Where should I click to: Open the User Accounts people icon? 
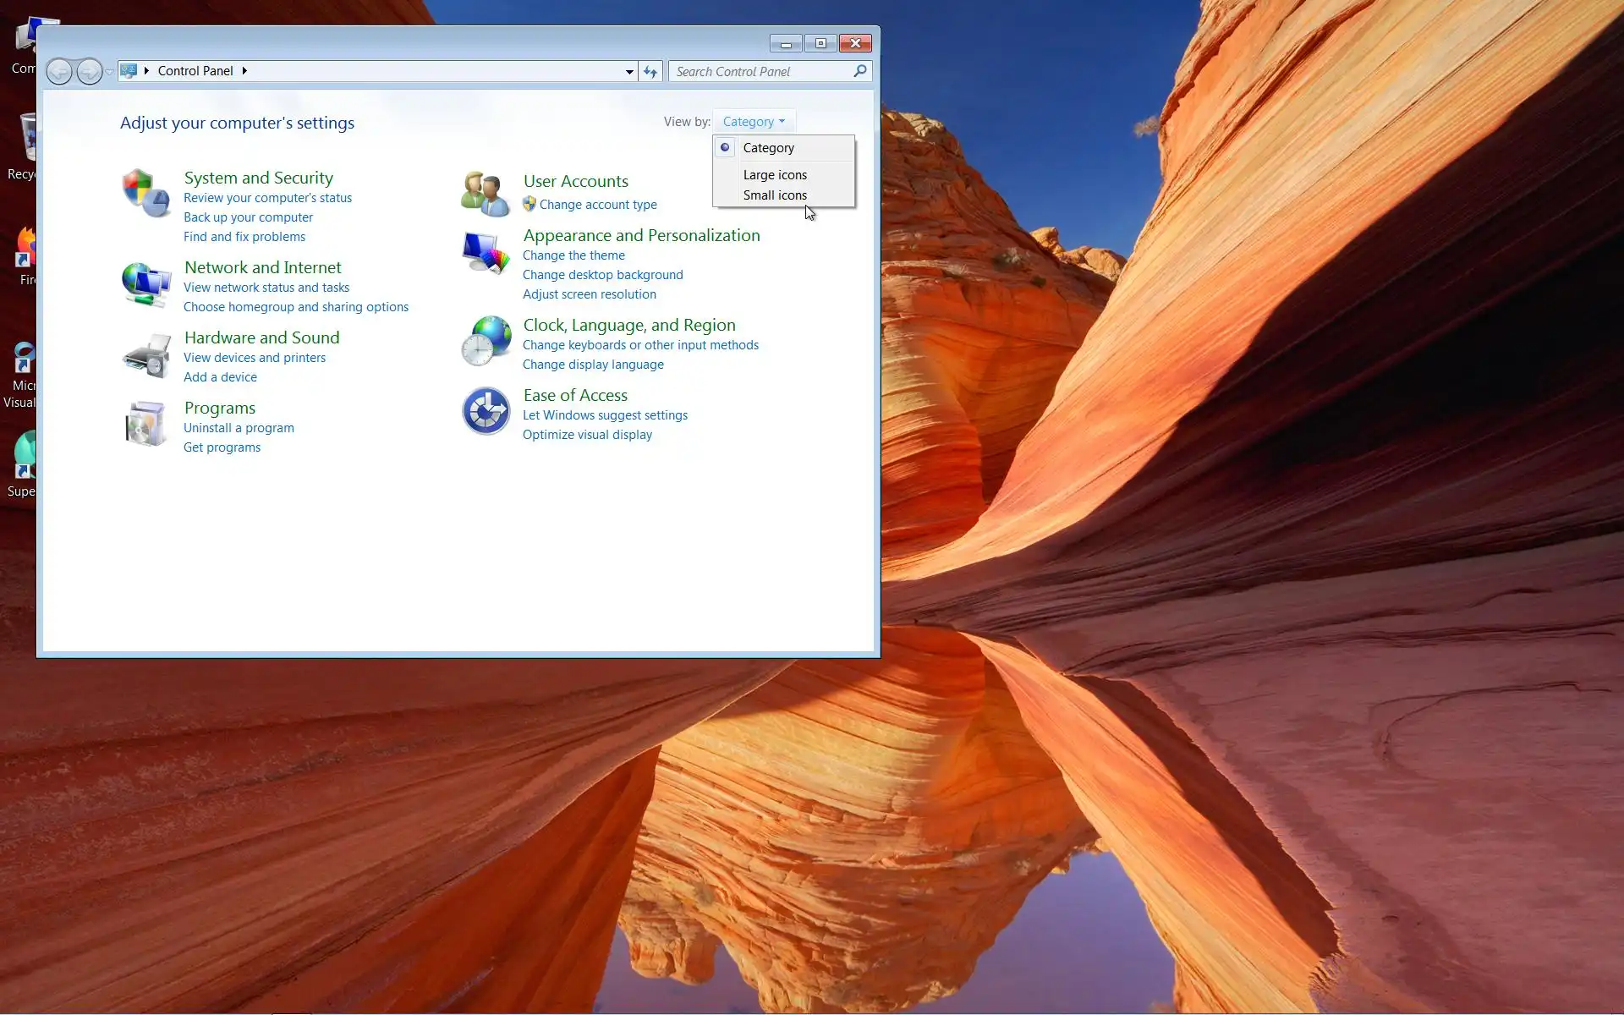(485, 194)
